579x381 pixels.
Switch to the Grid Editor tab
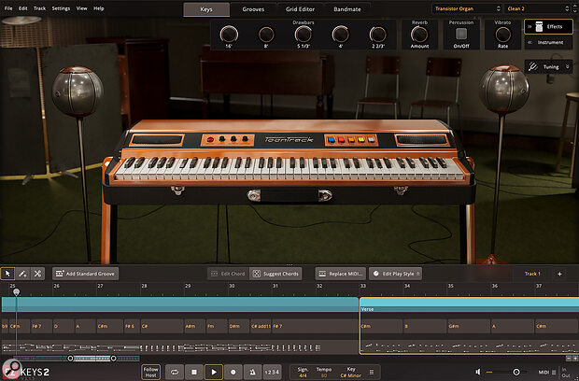[300, 9]
